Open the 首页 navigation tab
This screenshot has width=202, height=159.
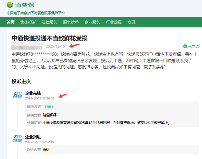tap(11, 22)
